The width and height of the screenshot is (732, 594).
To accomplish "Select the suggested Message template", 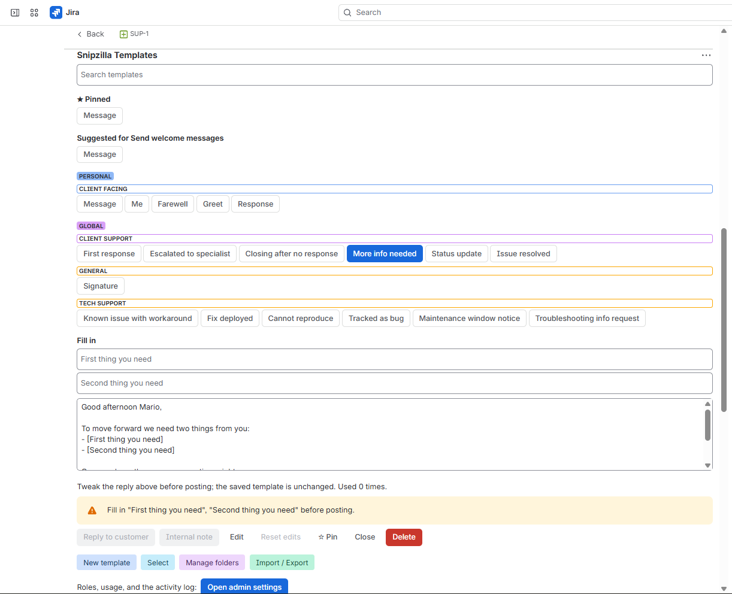I will (x=100, y=154).
